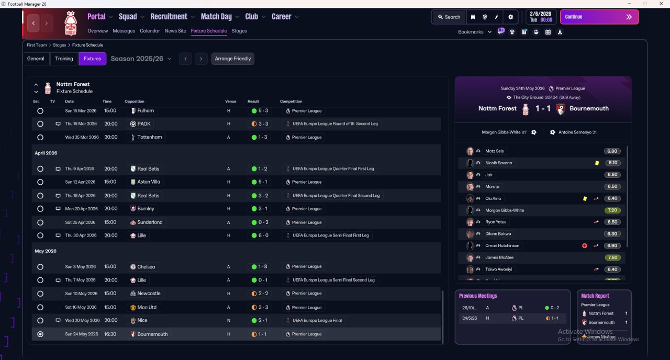Screen dimensions: 670x360
Task: Click substitution arrows icon beside Ryan Yates
Action: pyautogui.click(x=596, y=222)
